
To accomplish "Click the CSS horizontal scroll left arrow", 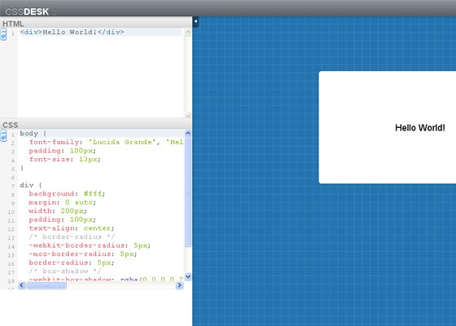I will coord(21,285).
